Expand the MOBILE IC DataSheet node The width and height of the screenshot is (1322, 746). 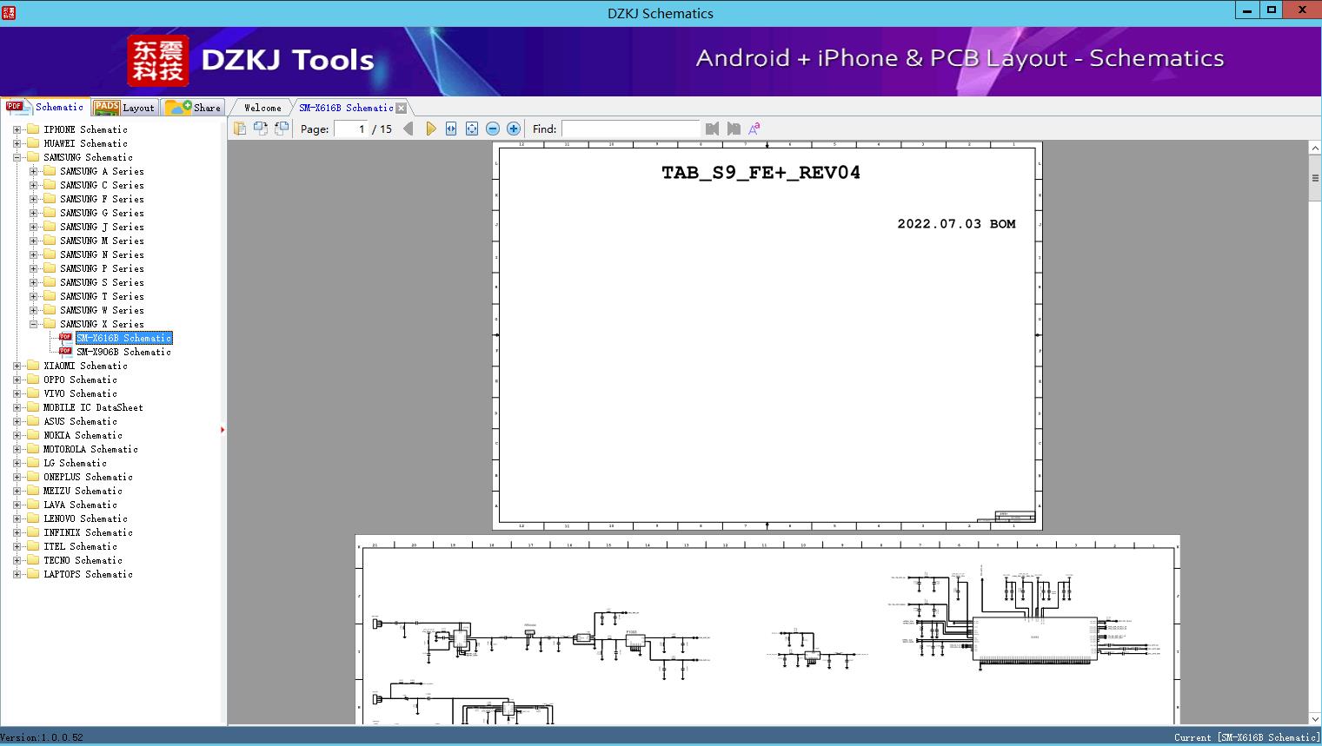click(x=17, y=407)
